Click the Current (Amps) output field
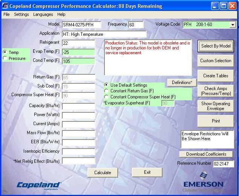The height and width of the screenshot is (196, 239). pos(79,124)
